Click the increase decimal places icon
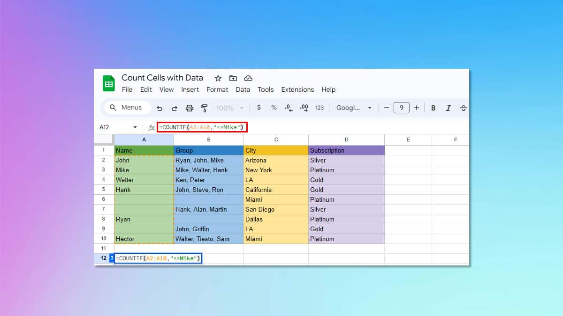The image size is (563, 316). (304, 108)
